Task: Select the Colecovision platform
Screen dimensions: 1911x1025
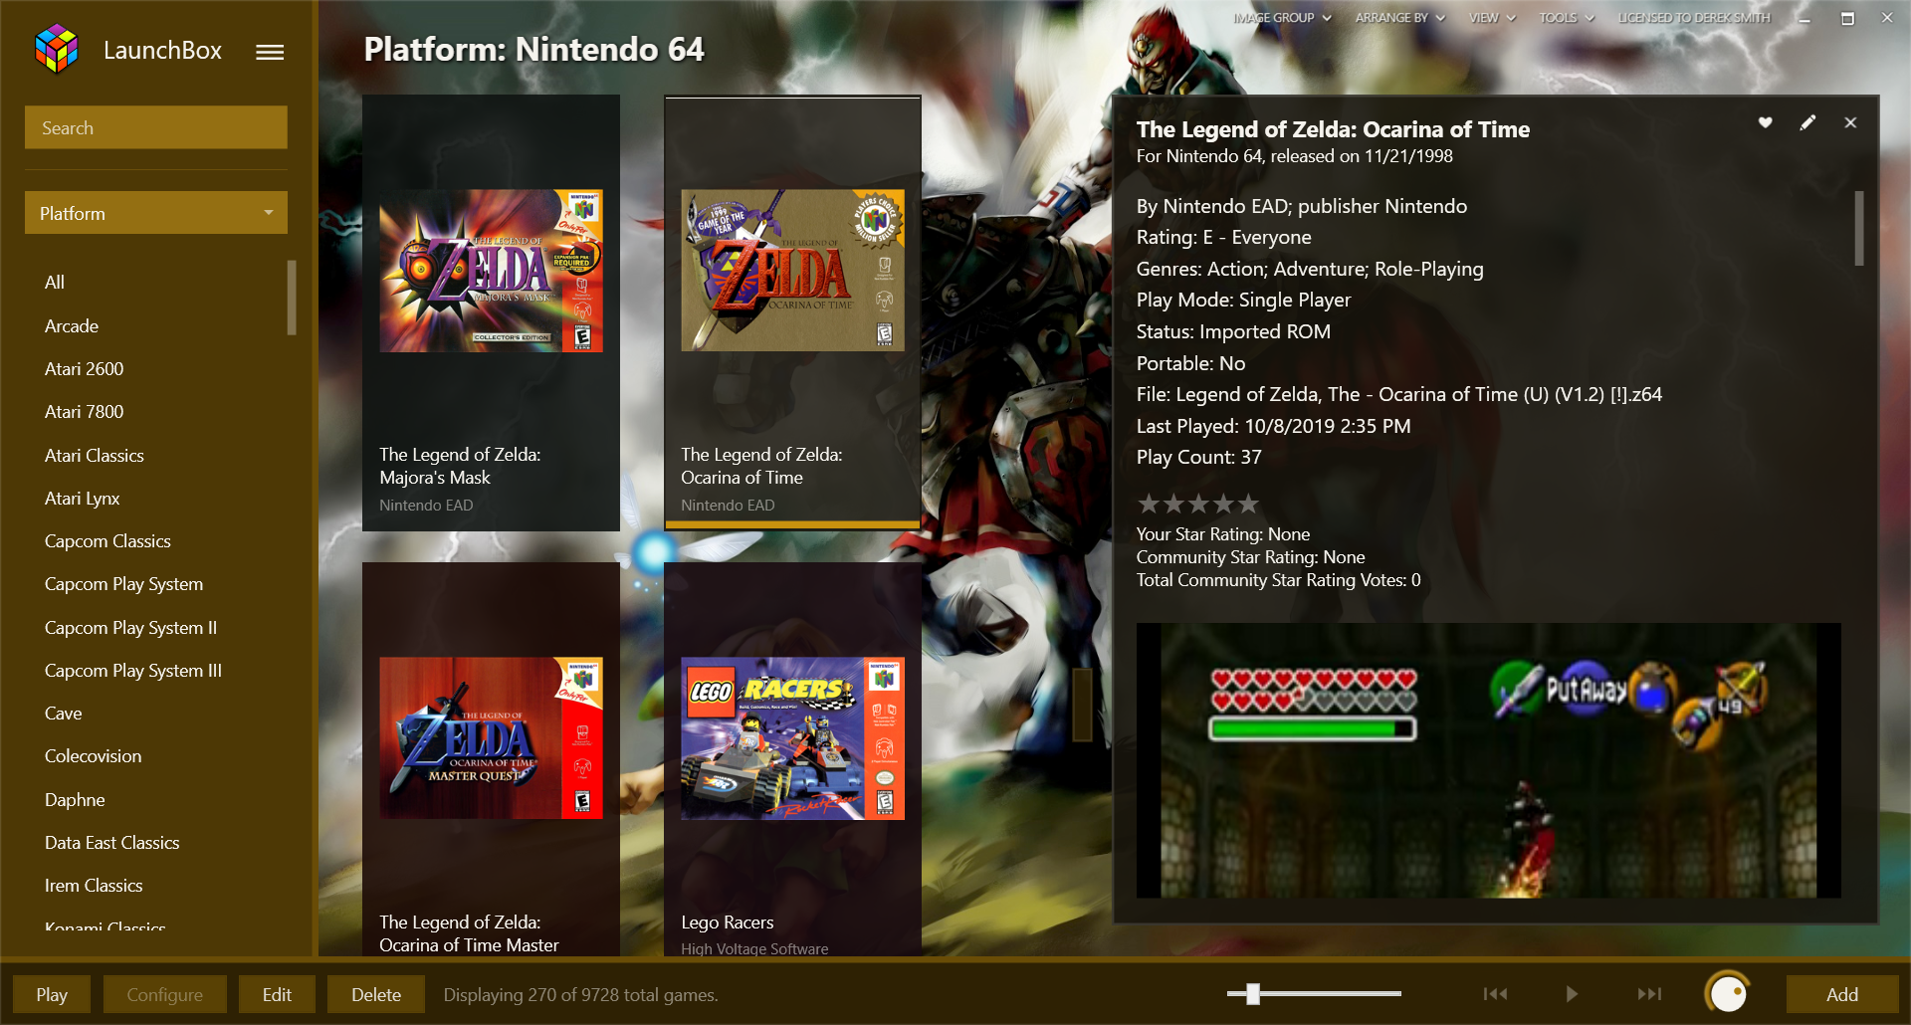Action: [94, 756]
